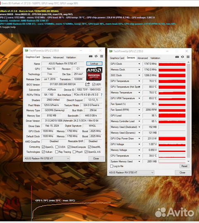
Task: Open the Fan Speed (%) sensor dropdown
Action: (x=139, y=104)
